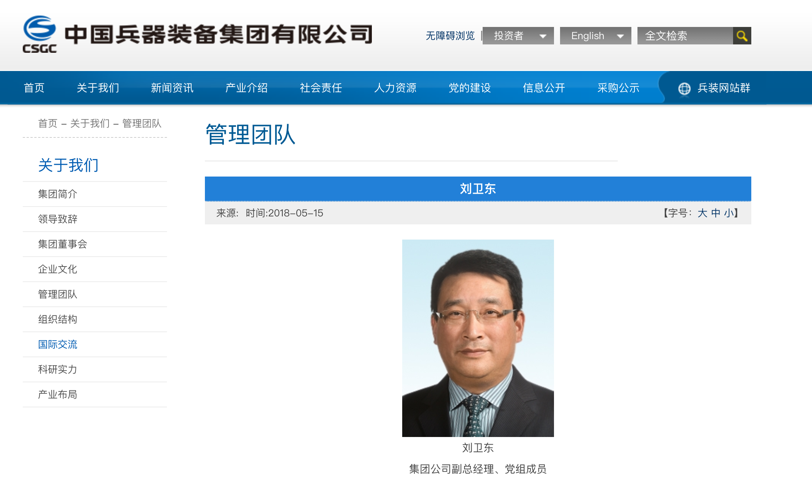This screenshot has height=478, width=812.
Task: Select 采购公示 in the navigation bar
Action: [x=618, y=88]
